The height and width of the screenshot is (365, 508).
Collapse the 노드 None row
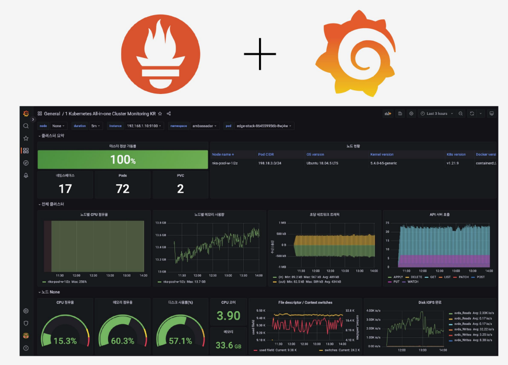pyautogui.click(x=49, y=292)
